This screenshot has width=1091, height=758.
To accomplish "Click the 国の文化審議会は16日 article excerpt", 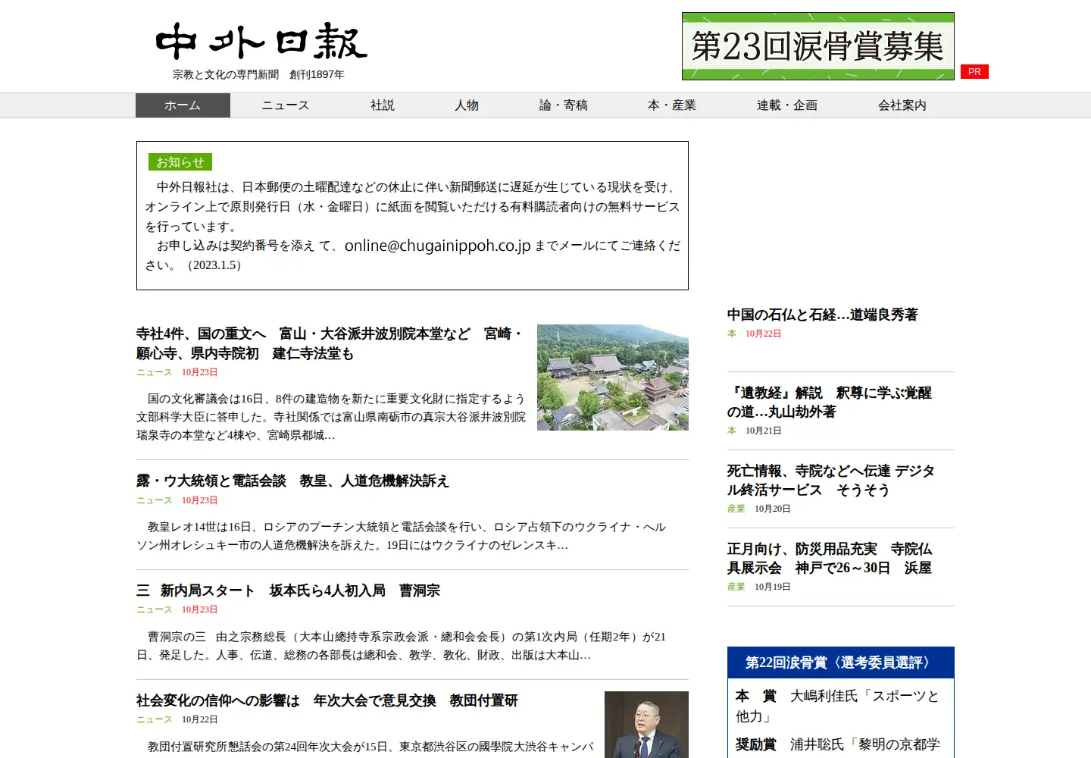I will point(331,417).
